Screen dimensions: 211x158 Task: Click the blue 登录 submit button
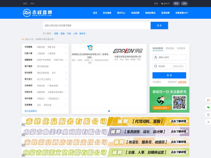point(169,75)
